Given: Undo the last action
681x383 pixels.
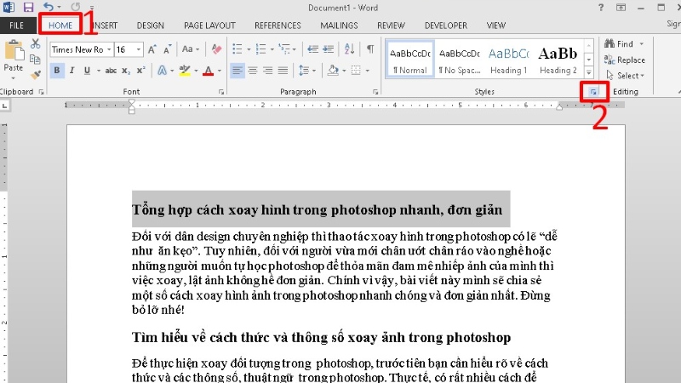Looking at the screenshot, I should [x=49, y=7].
